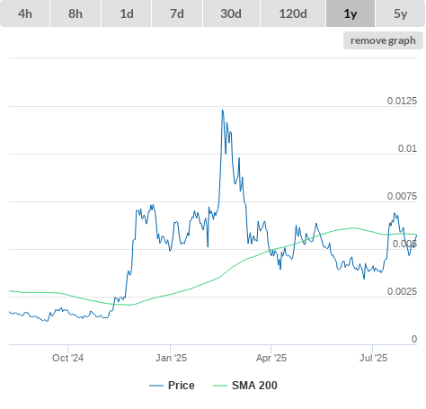This screenshot has width=426, height=409.
Task: Click the Jan '25 axis marker
Action: (171, 358)
